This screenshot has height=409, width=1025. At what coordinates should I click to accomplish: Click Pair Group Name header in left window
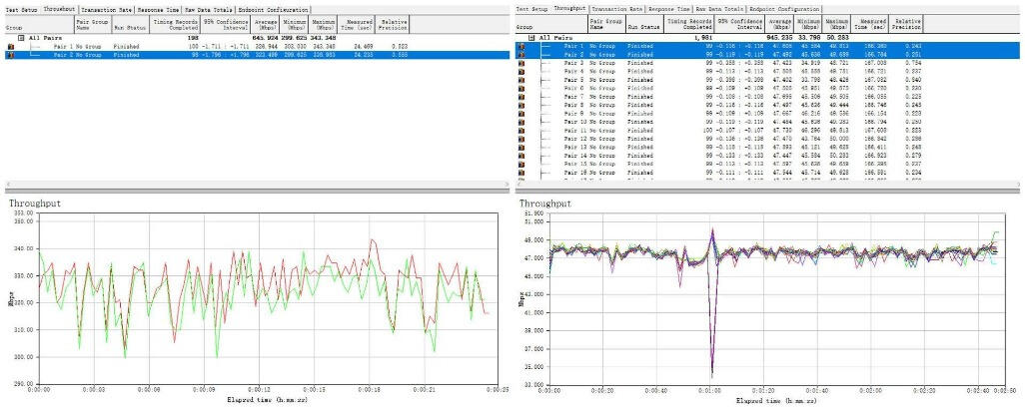pos(92,26)
